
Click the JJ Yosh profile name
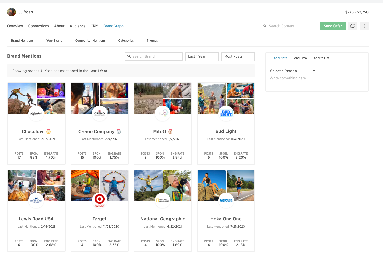[26, 12]
